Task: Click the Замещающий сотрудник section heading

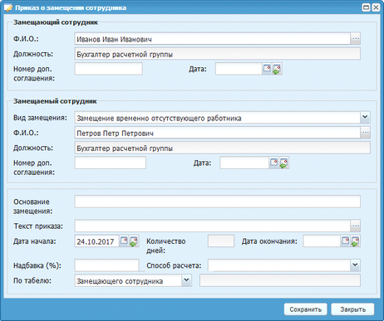Action: (x=56, y=22)
